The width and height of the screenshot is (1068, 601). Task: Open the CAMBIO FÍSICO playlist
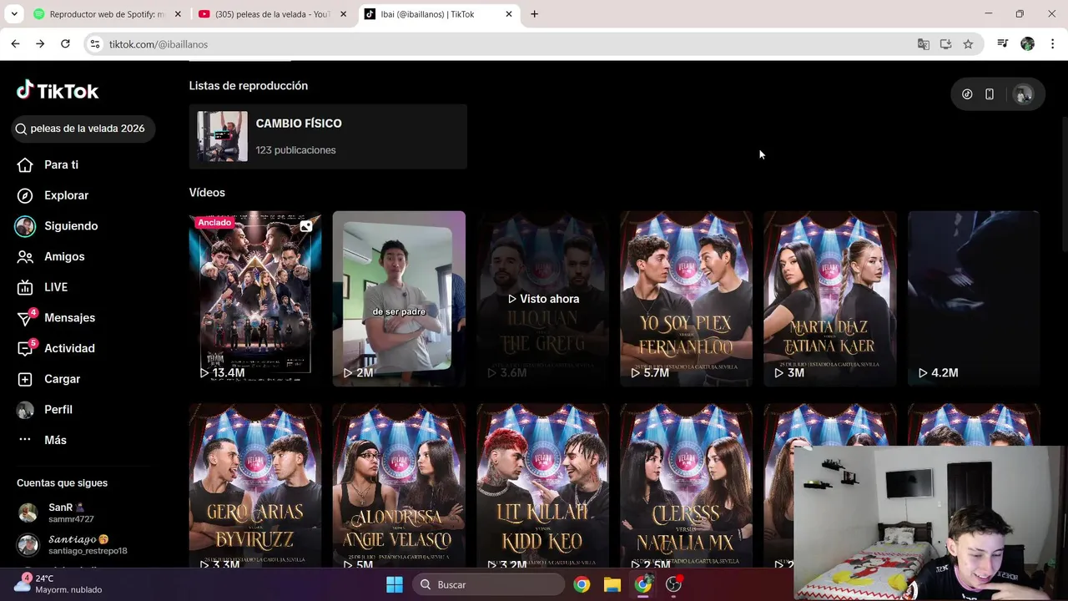pyautogui.click(x=328, y=136)
